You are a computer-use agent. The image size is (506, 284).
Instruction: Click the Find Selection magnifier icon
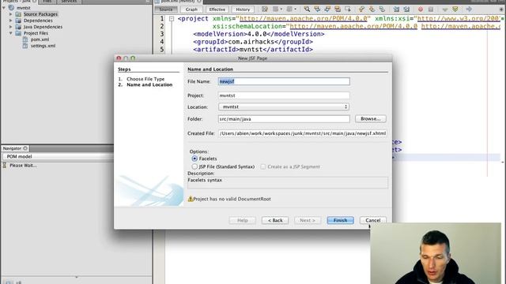point(307,9)
